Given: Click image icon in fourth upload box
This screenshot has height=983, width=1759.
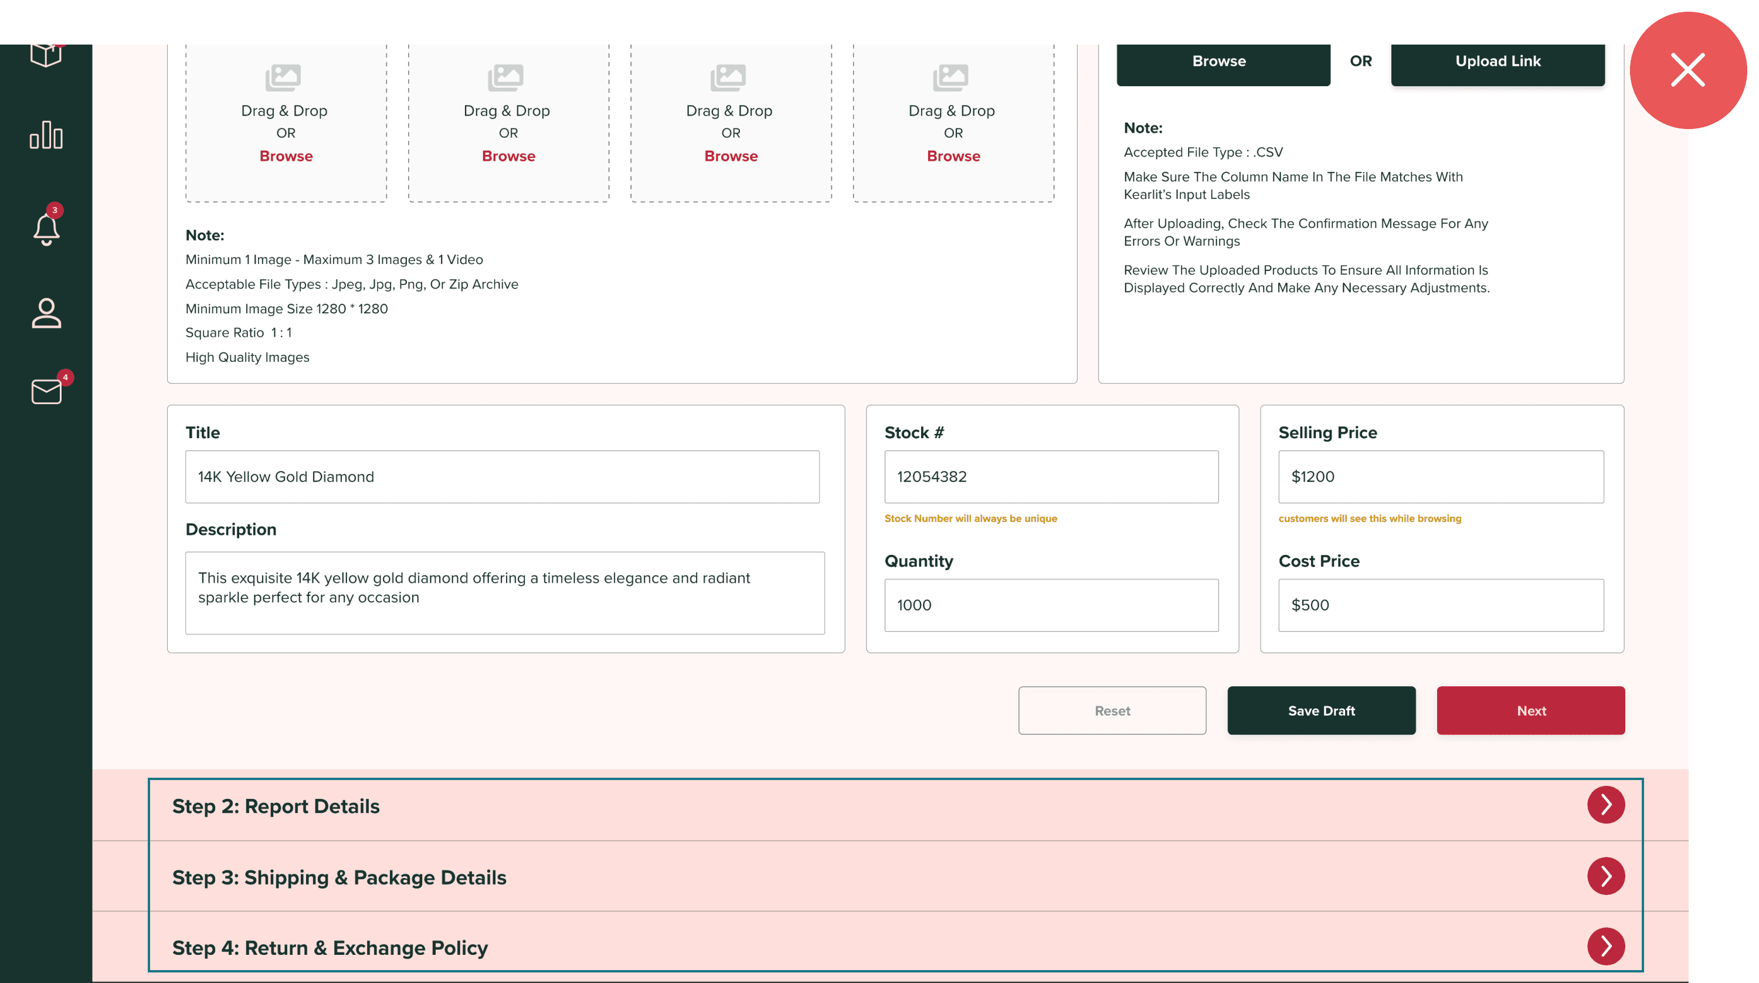Looking at the screenshot, I should (950, 77).
